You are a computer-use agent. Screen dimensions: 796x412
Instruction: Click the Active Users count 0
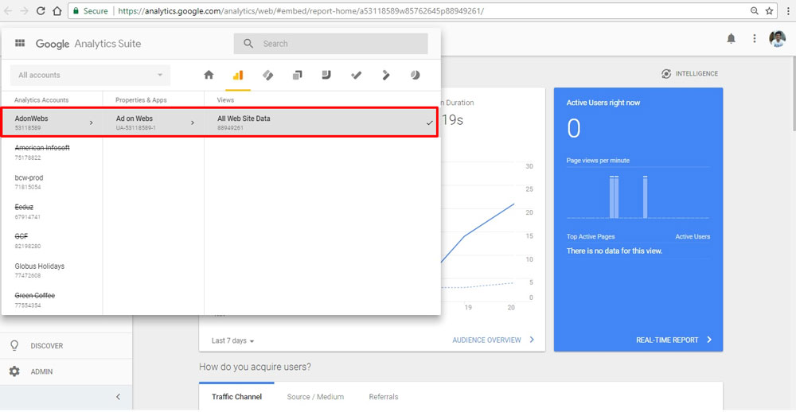574,128
